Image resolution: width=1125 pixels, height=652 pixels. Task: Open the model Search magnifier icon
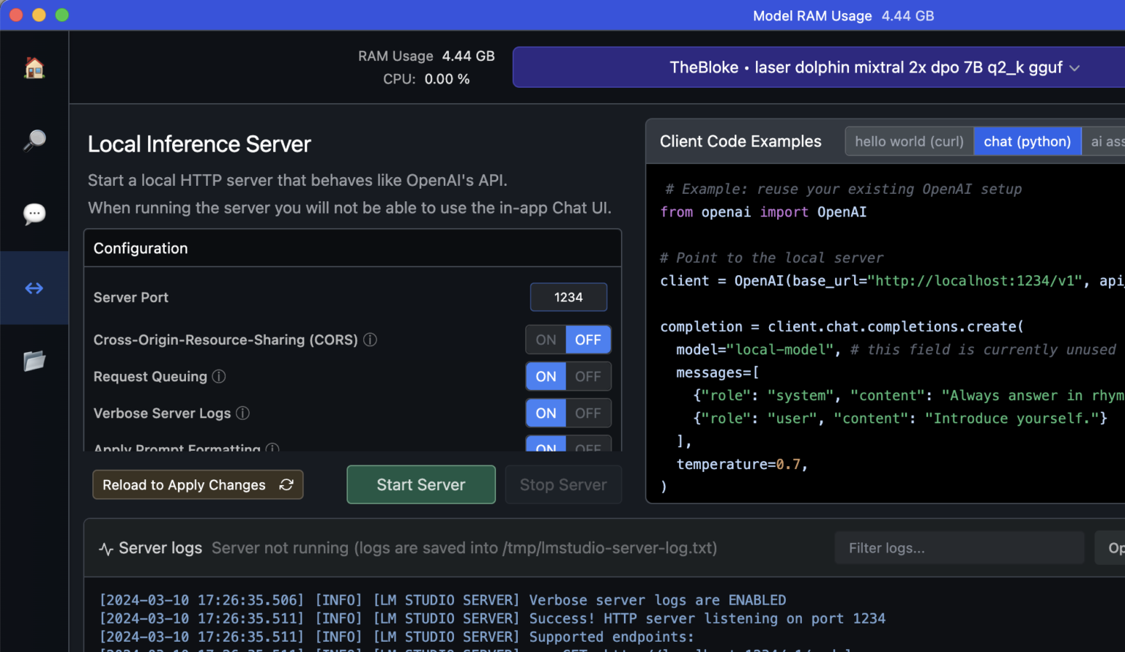point(34,140)
